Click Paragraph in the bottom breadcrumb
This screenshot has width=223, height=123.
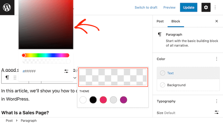click(x=29, y=120)
